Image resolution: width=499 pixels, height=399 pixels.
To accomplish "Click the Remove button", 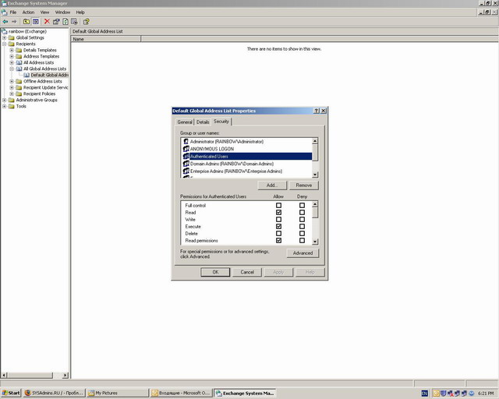I will tap(304, 185).
